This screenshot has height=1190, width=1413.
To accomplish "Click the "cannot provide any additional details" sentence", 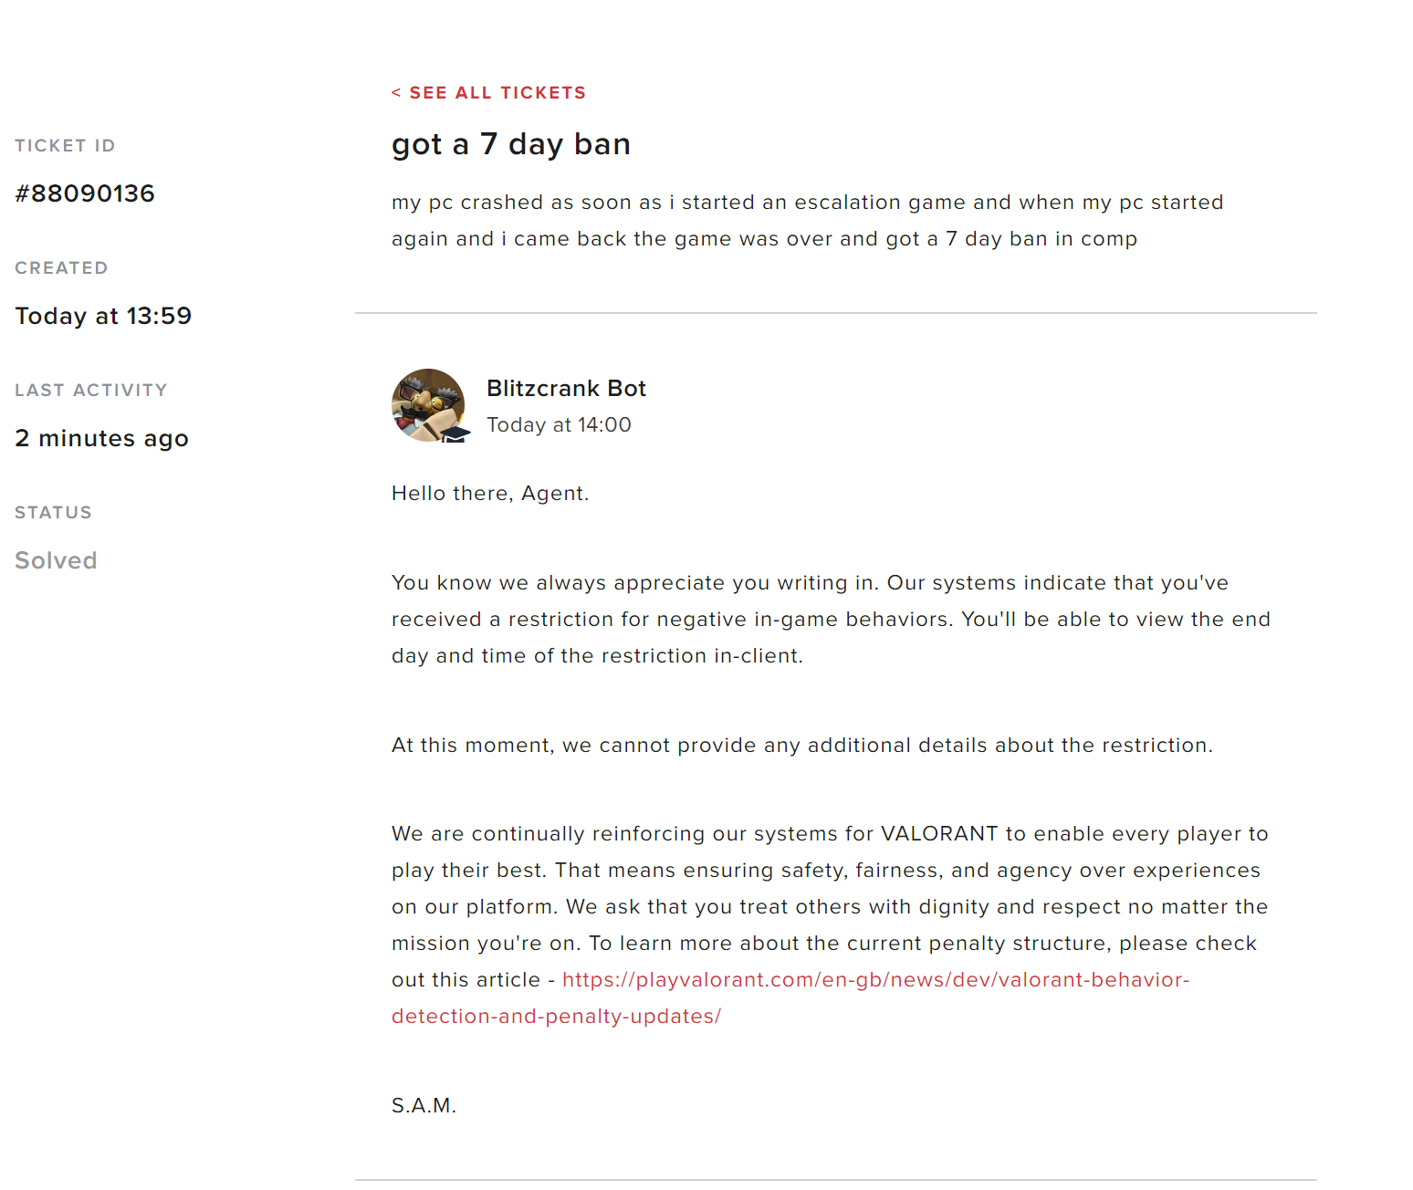I will point(801,746).
